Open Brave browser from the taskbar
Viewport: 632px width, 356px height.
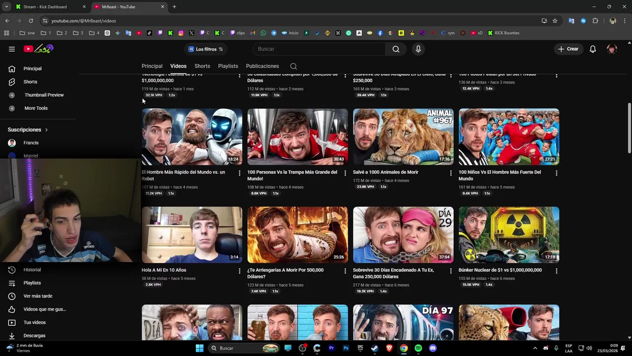[389, 348]
